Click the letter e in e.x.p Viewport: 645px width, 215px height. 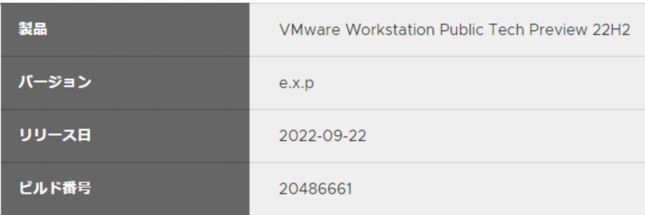coord(283,83)
